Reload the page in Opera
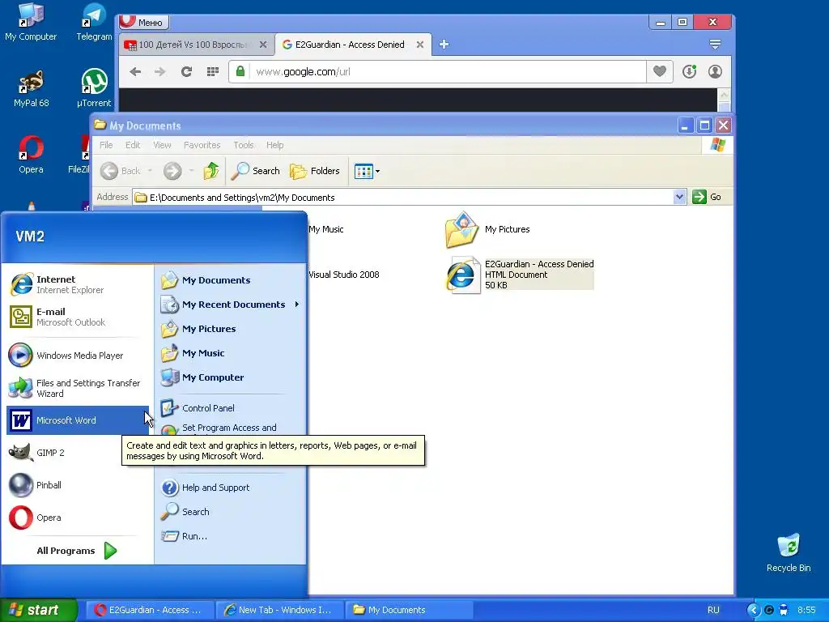Screen dimensions: 829x622 [x=186, y=72]
